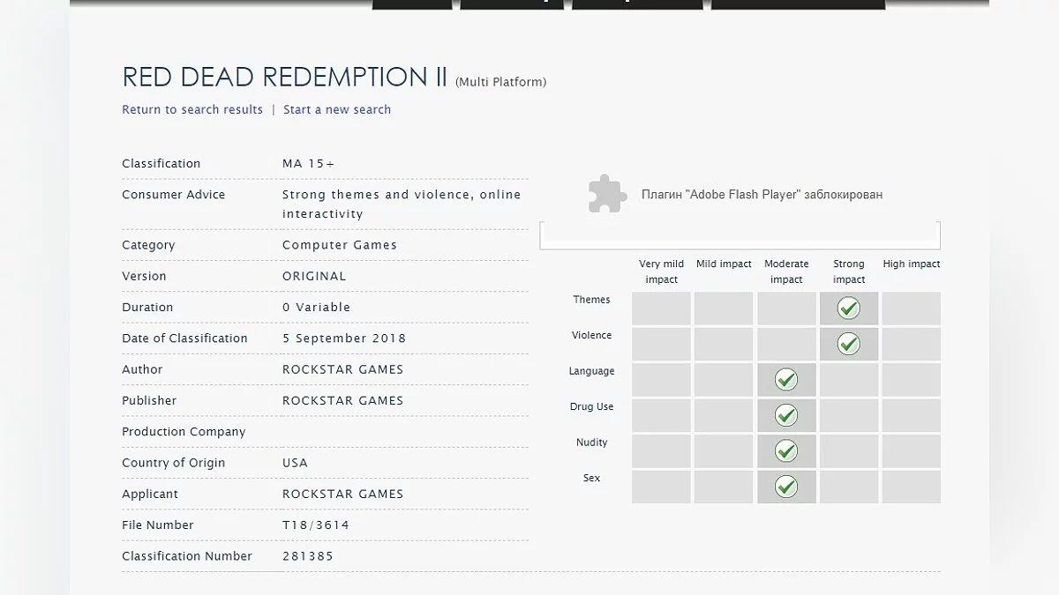Click the Author's ROCKSTAR GAMES value
Viewport: 1059px width, 595px height.
(x=342, y=369)
